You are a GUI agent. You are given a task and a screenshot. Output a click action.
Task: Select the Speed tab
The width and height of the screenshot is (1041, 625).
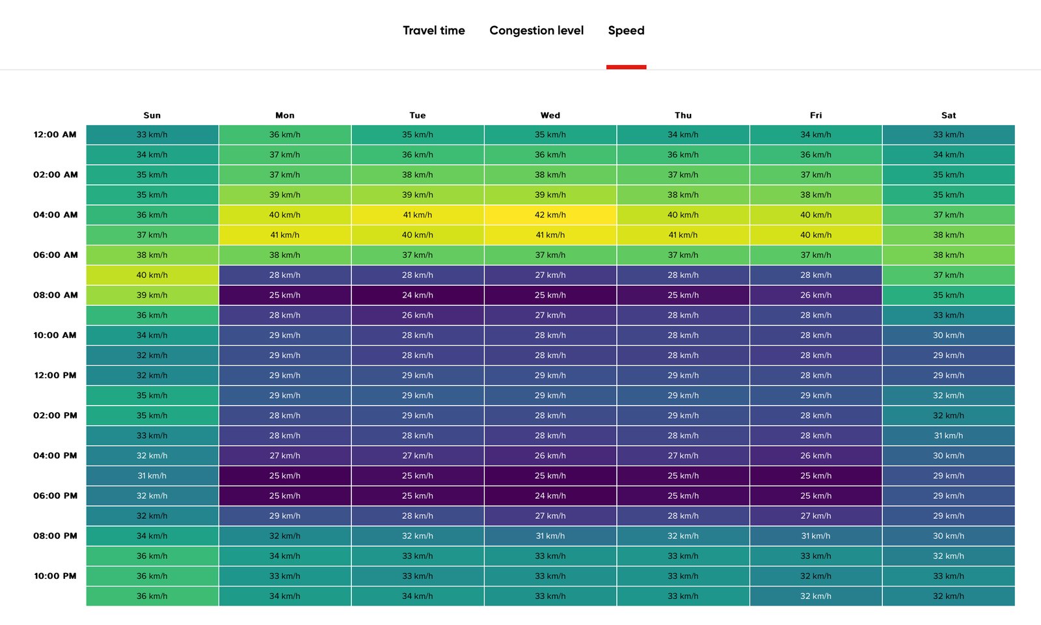[x=626, y=31]
